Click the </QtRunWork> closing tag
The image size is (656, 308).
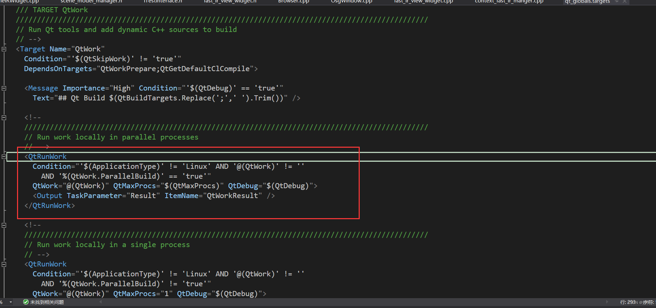[x=50, y=206]
